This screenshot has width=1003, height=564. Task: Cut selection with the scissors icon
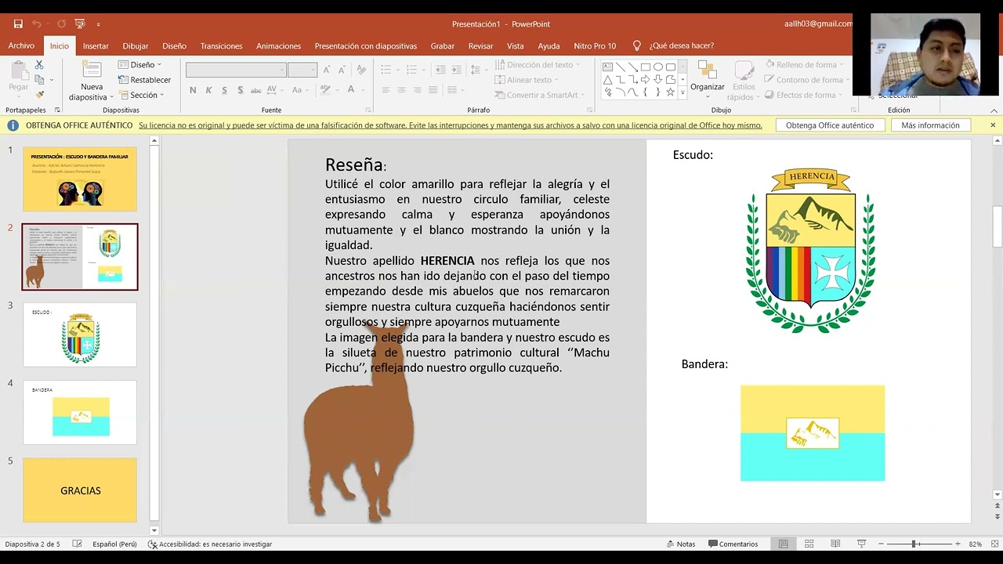39,66
